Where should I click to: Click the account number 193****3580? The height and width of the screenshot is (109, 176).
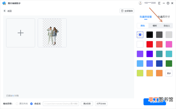150,3
